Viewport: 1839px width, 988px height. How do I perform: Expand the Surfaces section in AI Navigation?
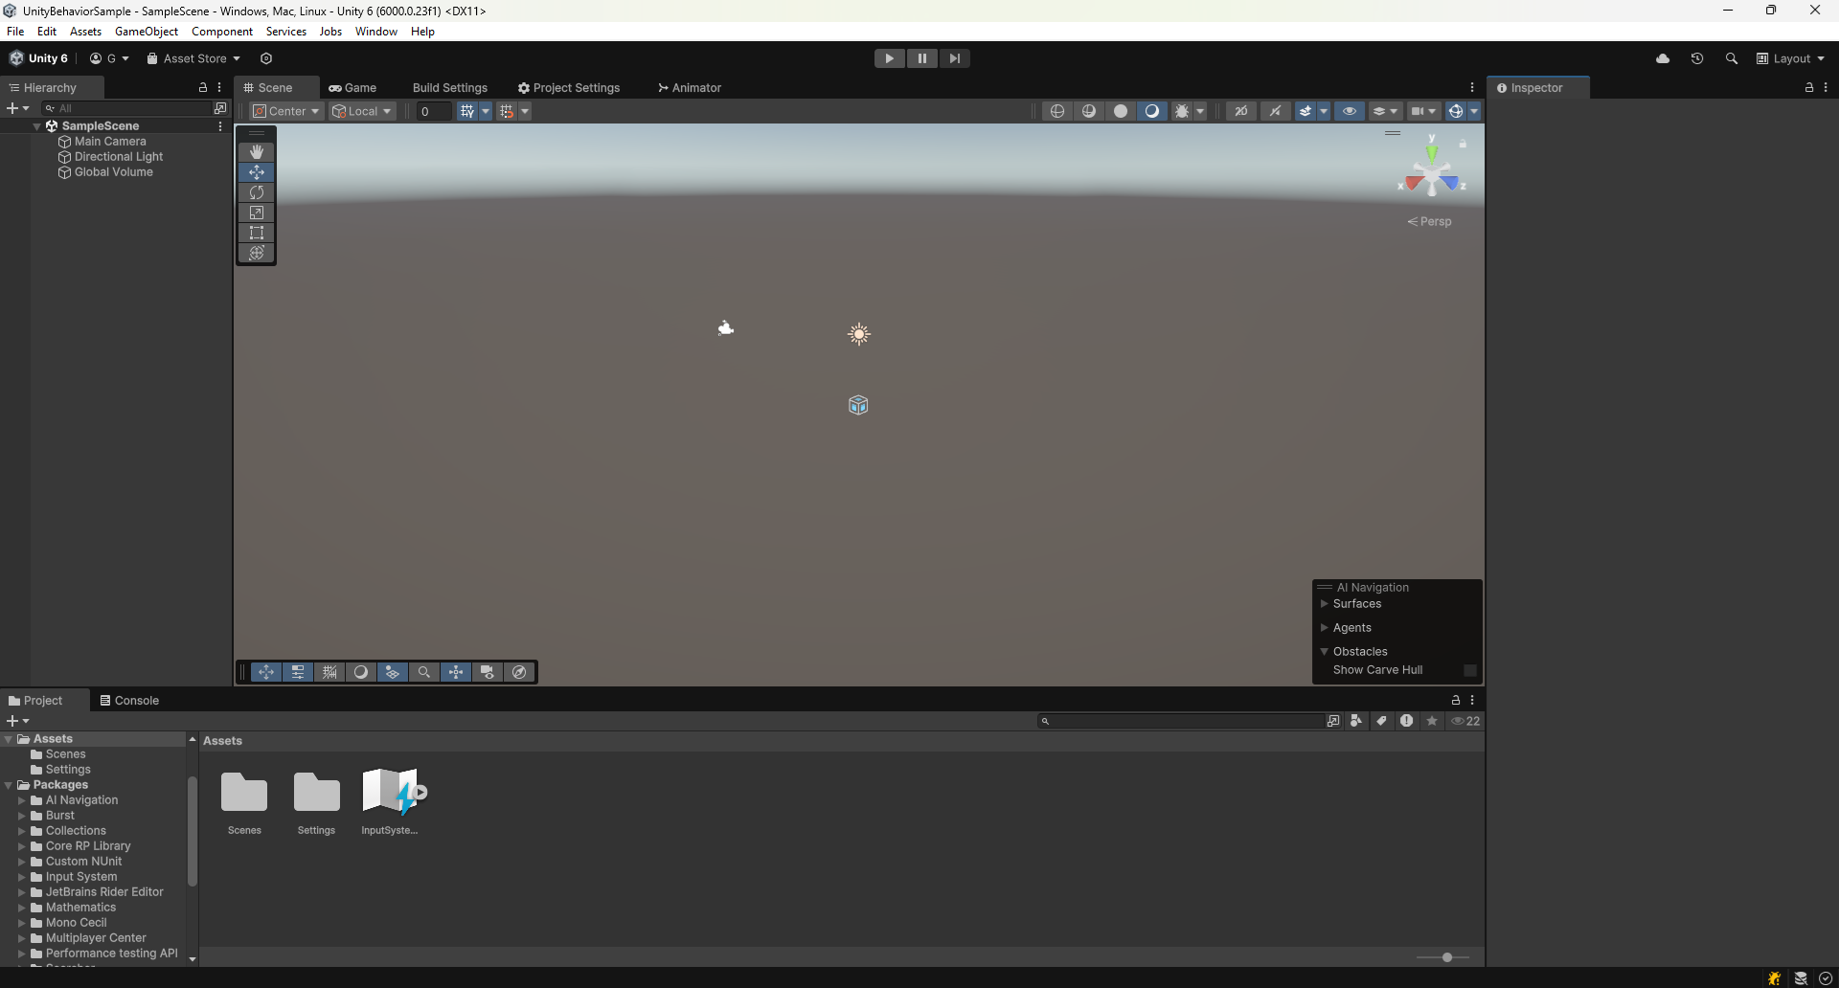coord(1325,604)
